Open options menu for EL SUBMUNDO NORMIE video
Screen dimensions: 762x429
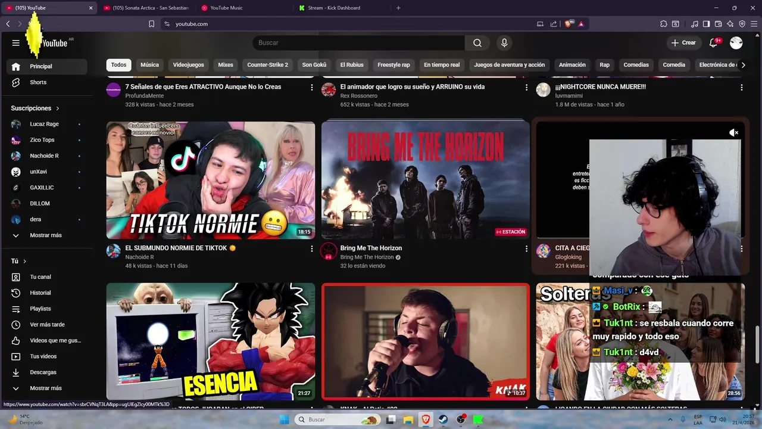tap(311, 248)
